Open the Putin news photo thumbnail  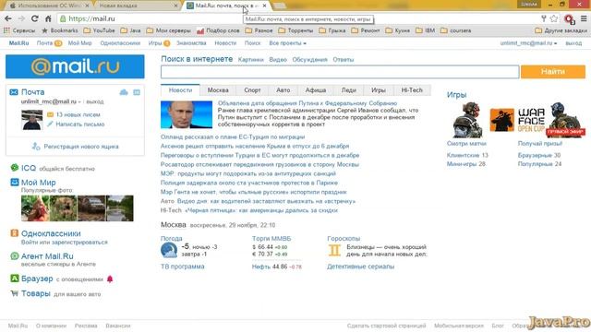tap(187, 114)
